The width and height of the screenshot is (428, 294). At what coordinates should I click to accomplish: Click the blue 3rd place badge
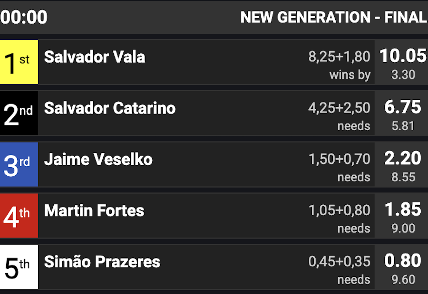pos(19,164)
